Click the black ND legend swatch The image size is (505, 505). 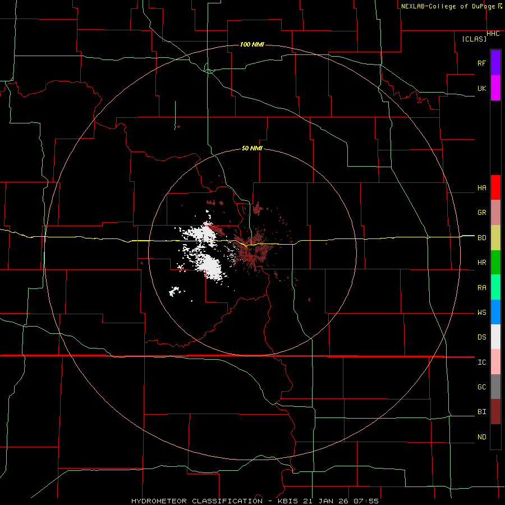(495, 437)
